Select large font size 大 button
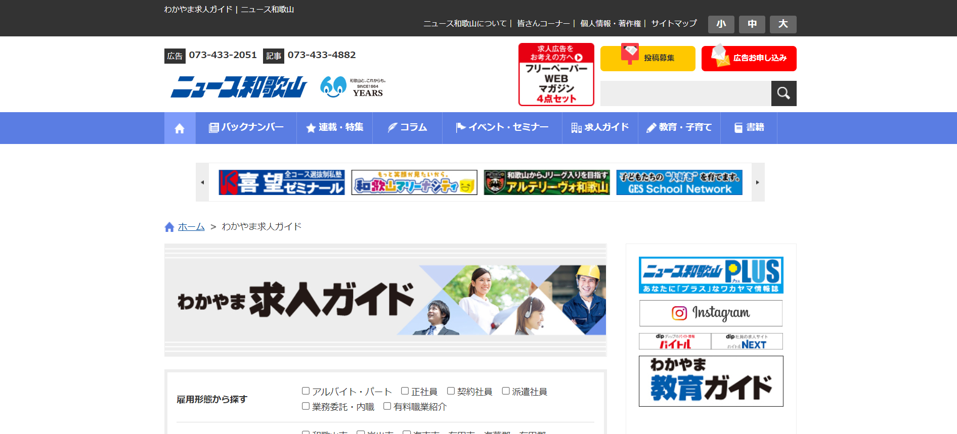Viewport: 957px width, 434px height. click(x=782, y=24)
